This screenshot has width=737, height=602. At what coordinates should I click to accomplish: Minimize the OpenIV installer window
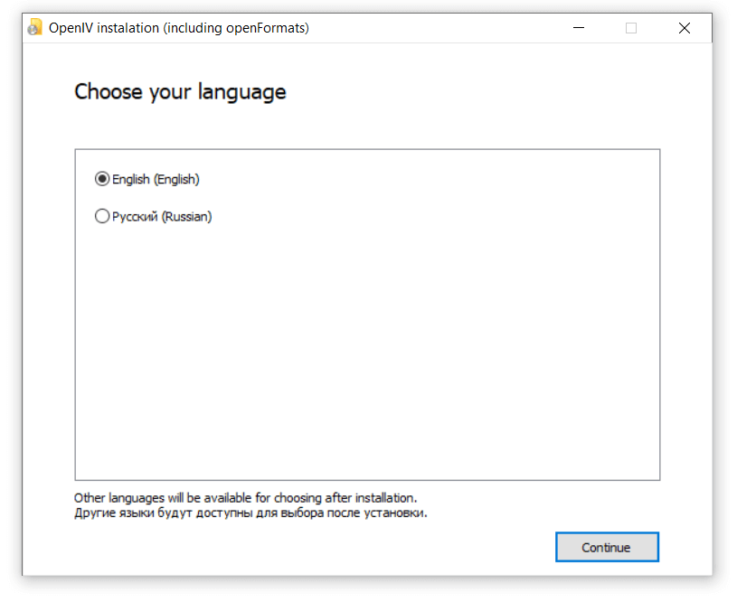point(578,28)
